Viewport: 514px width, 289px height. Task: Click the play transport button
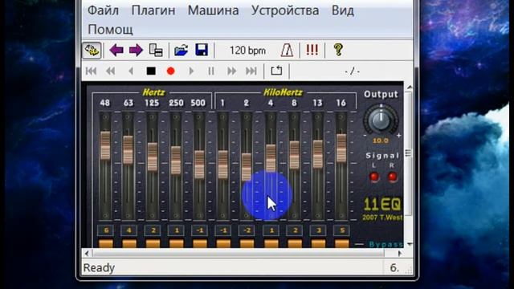tap(191, 71)
